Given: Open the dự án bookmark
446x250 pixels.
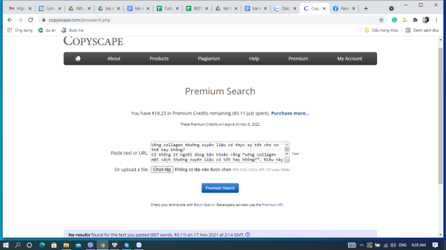Looking at the screenshot, I should [x=47, y=30].
